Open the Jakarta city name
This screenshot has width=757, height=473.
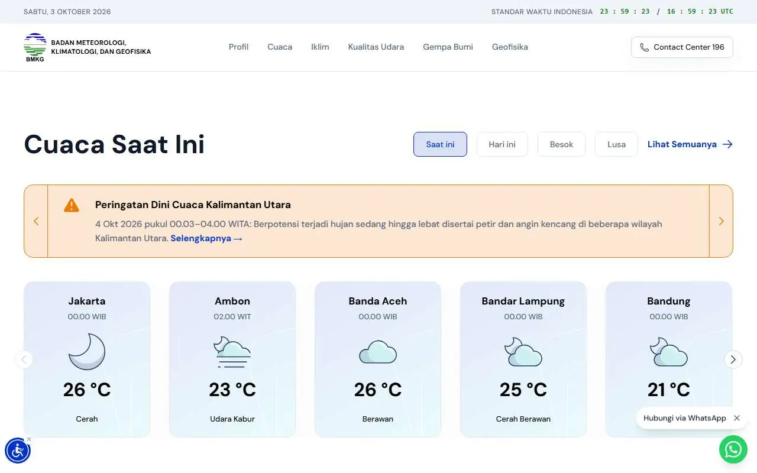[87, 301]
